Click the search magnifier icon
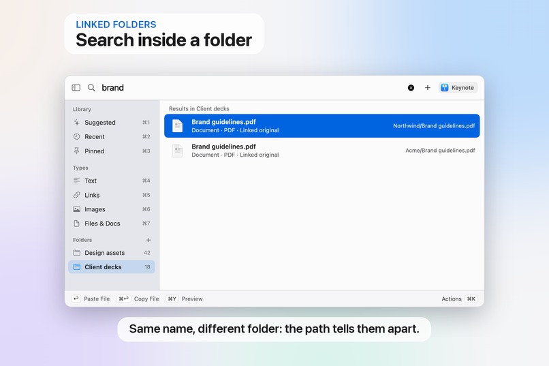 (x=91, y=87)
